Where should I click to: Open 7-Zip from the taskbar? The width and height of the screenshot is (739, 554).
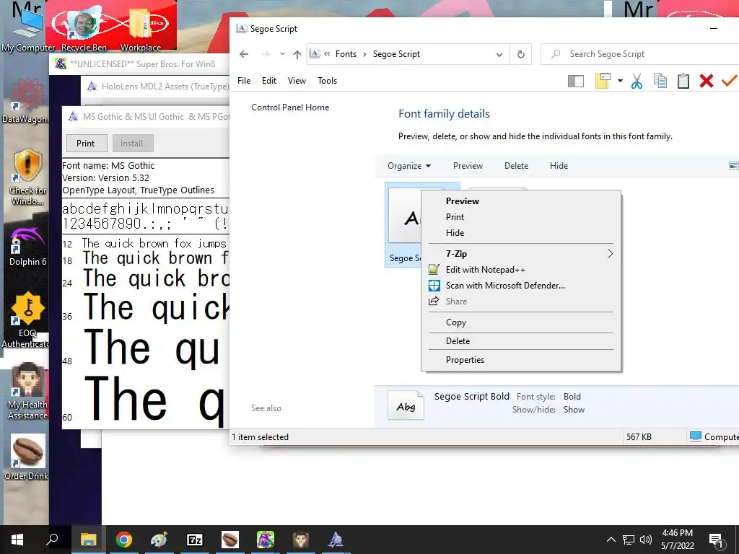(195, 540)
